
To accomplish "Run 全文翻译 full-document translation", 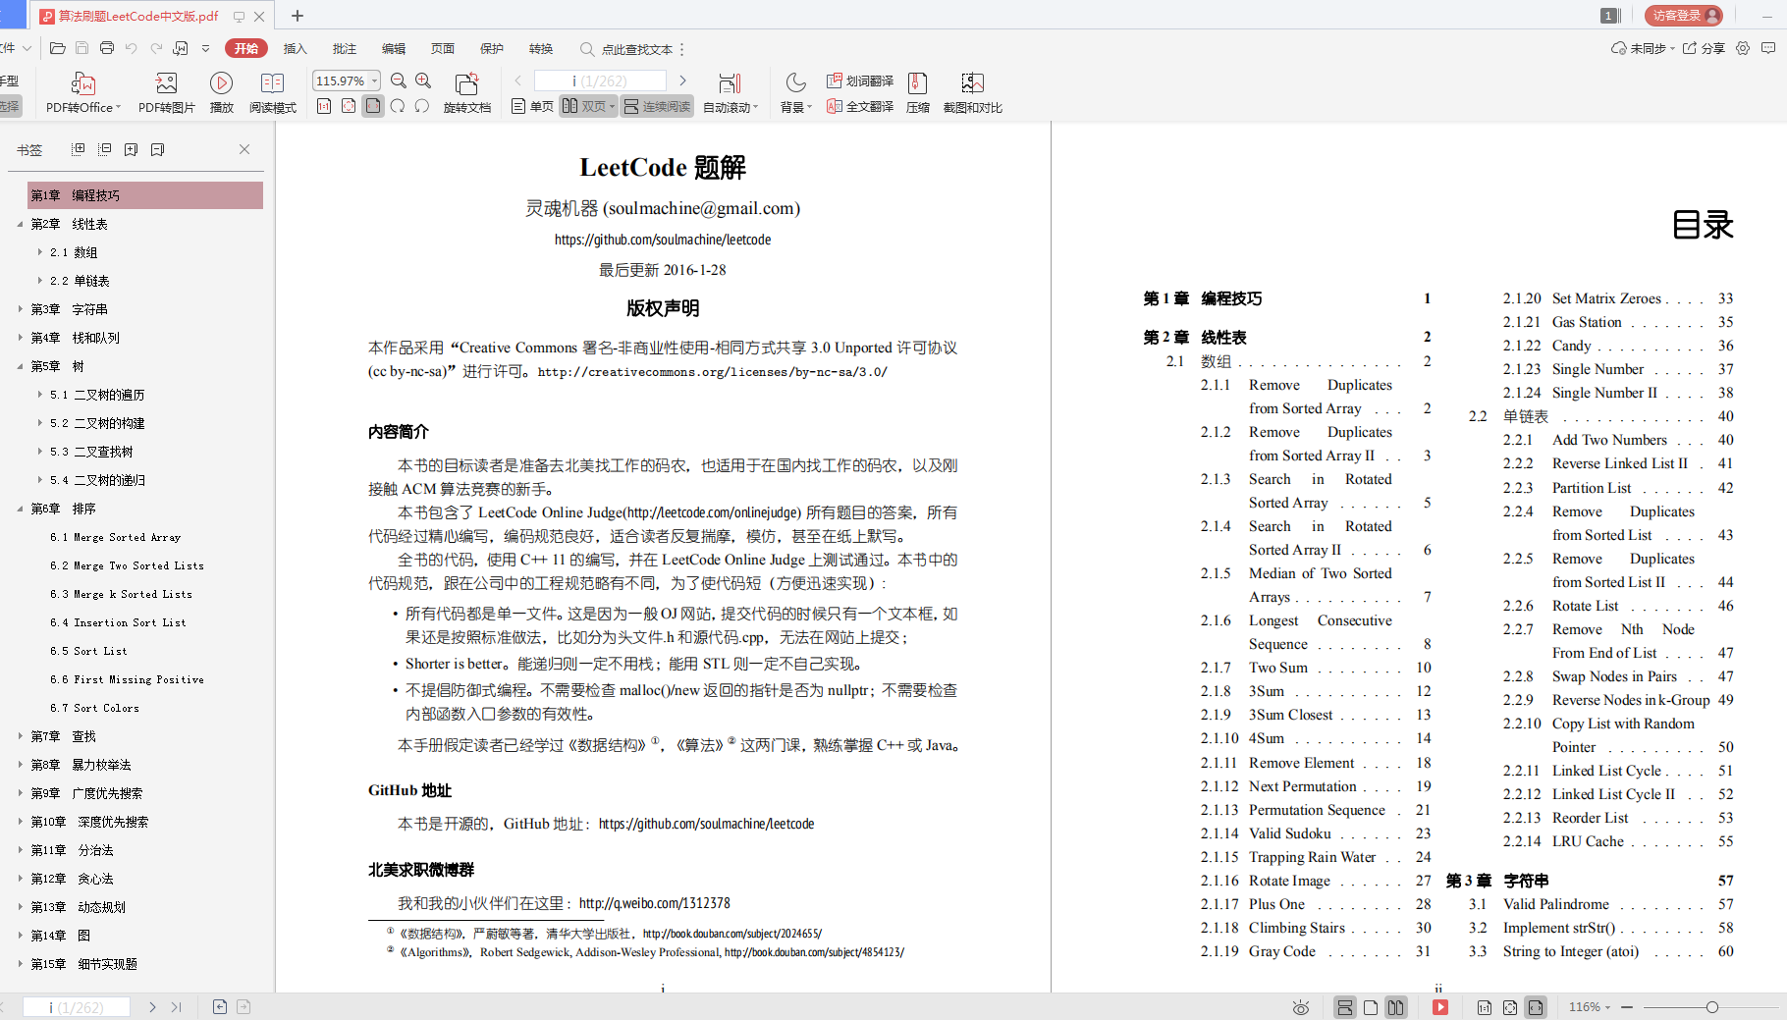I will tap(859, 107).
